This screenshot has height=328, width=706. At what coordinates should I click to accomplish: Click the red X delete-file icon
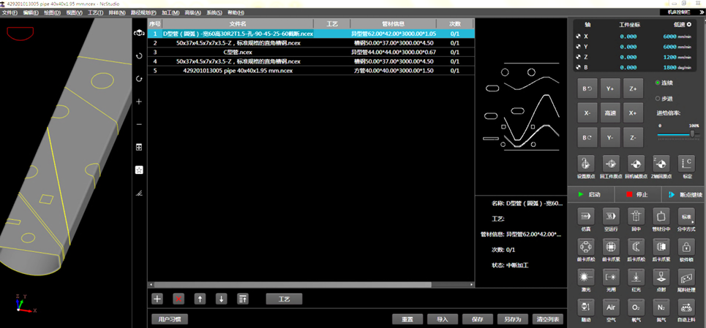pos(179,299)
